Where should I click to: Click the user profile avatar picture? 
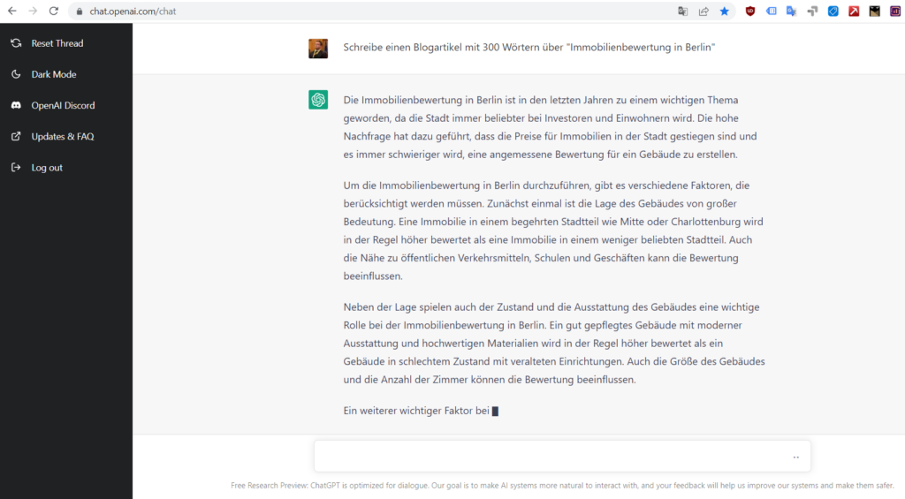(318, 49)
